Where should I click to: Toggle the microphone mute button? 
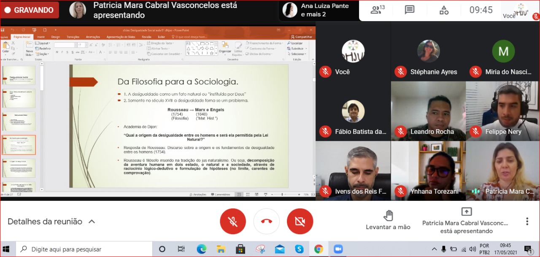click(232, 221)
